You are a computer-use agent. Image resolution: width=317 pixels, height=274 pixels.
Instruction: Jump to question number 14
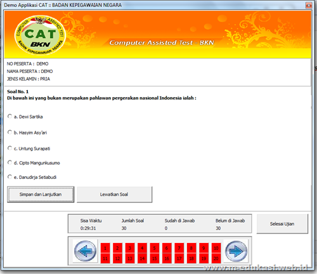[142, 258]
